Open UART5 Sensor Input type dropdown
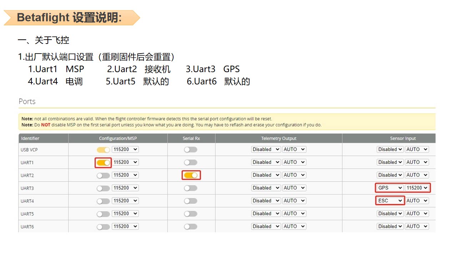The height and width of the screenshot is (257, 457). 390,214
